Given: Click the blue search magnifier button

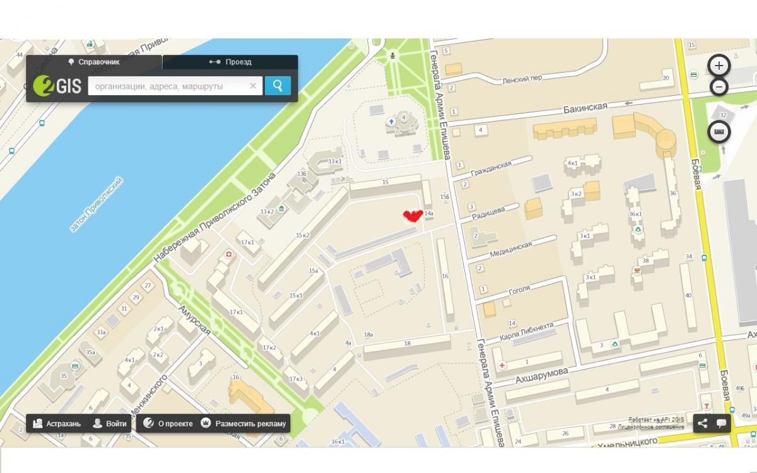Looking at the screenshot, I should (278, 86).
